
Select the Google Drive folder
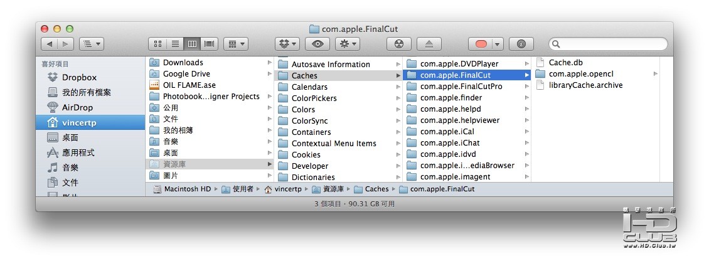[210, 74]
